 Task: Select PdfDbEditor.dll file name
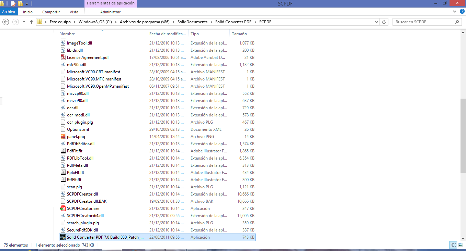(x=81, y=144)
